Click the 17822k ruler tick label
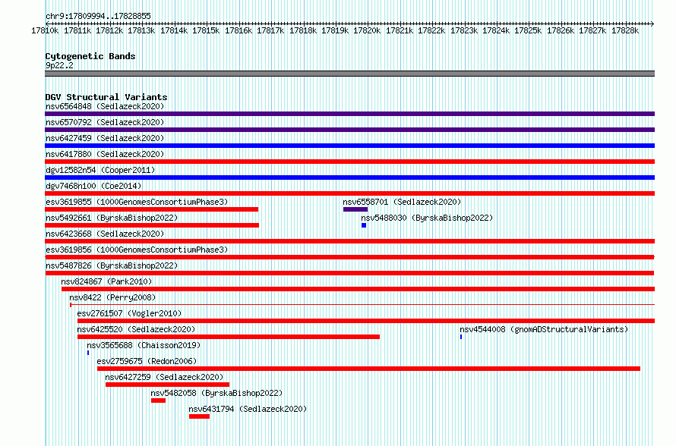The width and height of the screenshot is (676, 446). (431, 30)
